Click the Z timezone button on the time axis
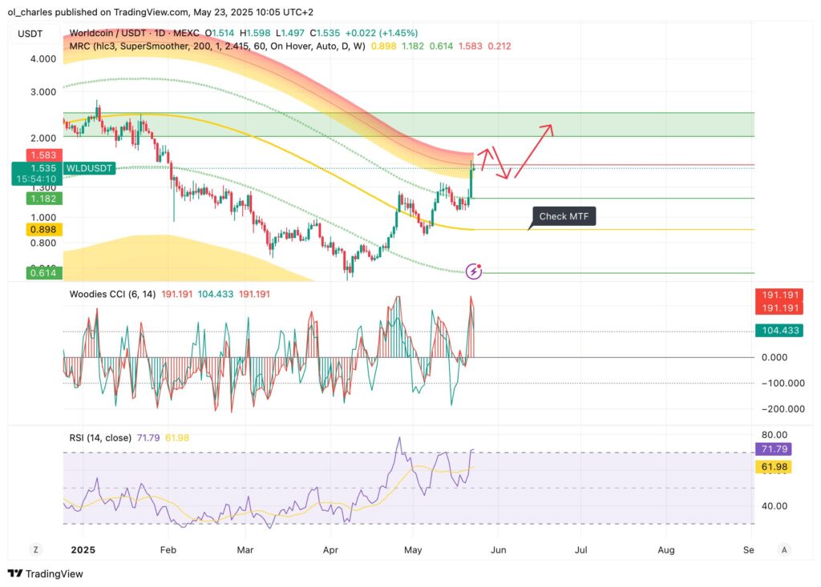Screen dimensions: 821x587 (34, 550)
